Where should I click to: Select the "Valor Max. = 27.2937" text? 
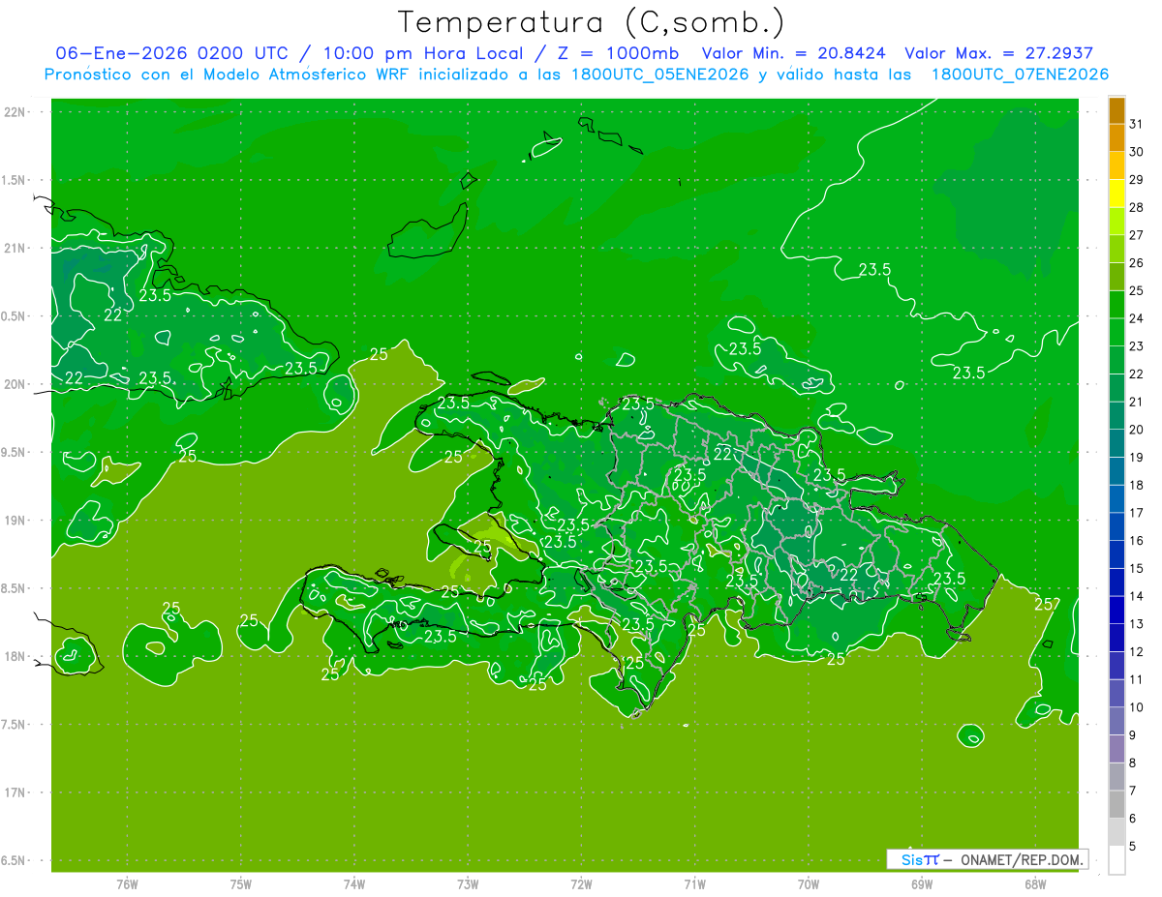998,54
